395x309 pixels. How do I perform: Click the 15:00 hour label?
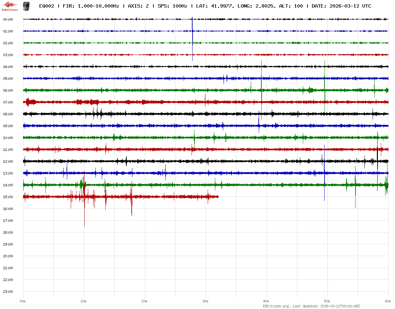pos(8,197)
